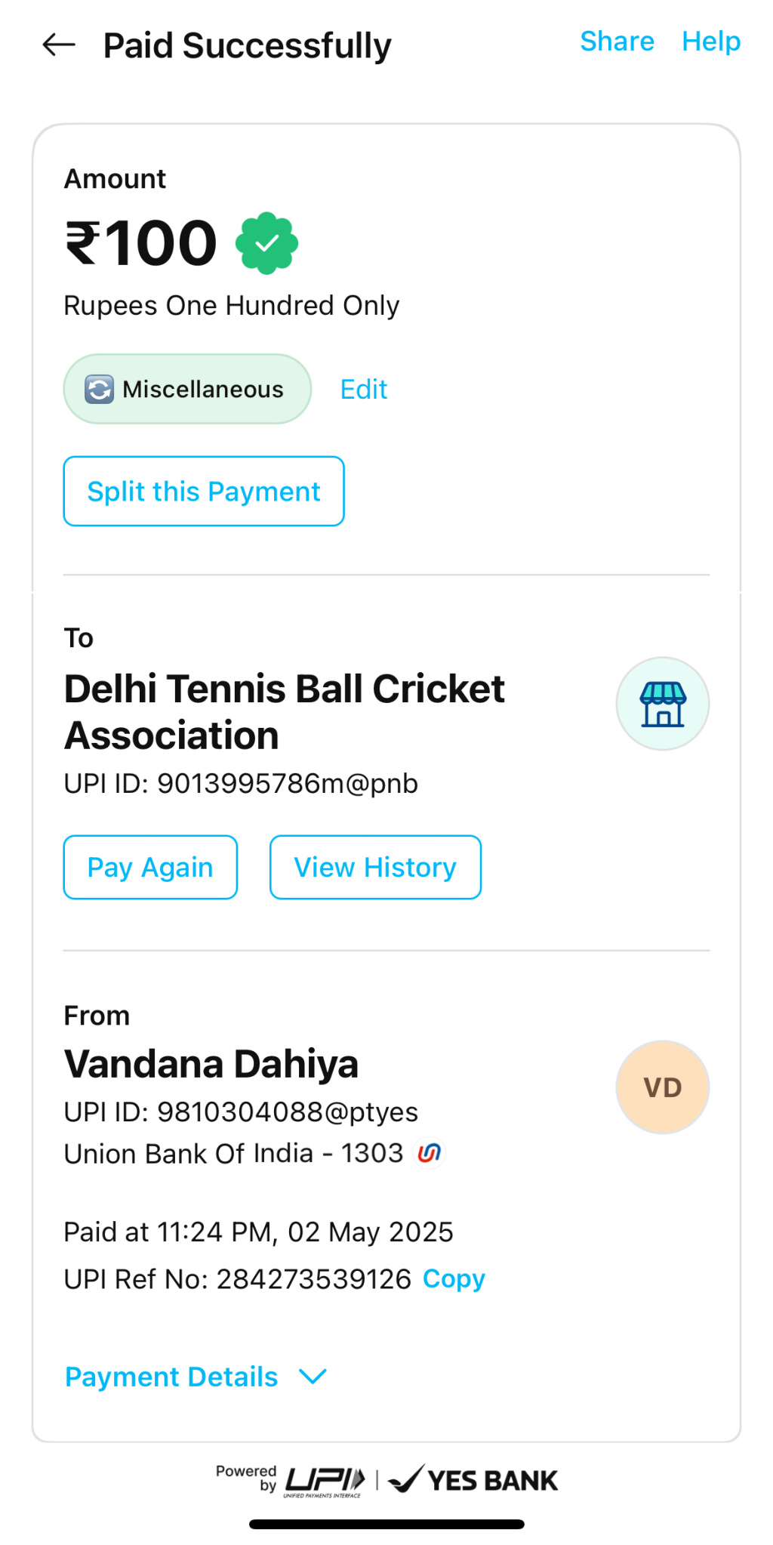Tap the back arrow icon

point(59,45)
